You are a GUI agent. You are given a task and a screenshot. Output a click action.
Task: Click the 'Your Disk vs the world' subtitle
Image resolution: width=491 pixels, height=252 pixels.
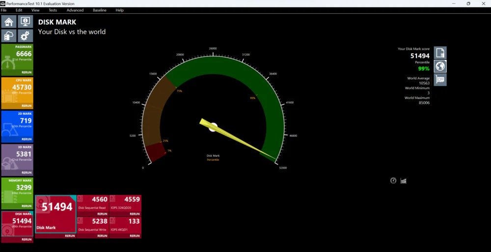pos(72,32)
